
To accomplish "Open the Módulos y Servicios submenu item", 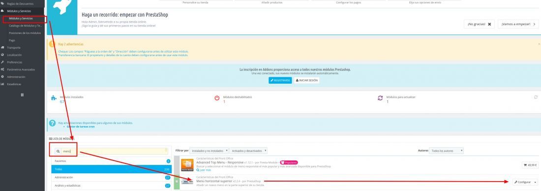I will pos(21,18).
